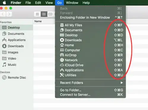Click Utilities tools icon in Go menu
Image resolution: width=148 pixels, height=110 pixels.
(x=62, y=75)
